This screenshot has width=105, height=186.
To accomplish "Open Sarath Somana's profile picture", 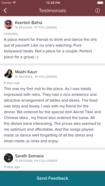I will point(9,158).
